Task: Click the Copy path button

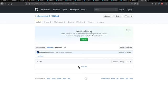Action: click(x=129, y=47)
